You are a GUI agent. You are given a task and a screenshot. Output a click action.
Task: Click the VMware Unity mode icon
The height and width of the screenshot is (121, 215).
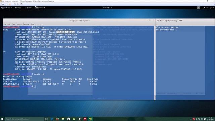(21, 4)
